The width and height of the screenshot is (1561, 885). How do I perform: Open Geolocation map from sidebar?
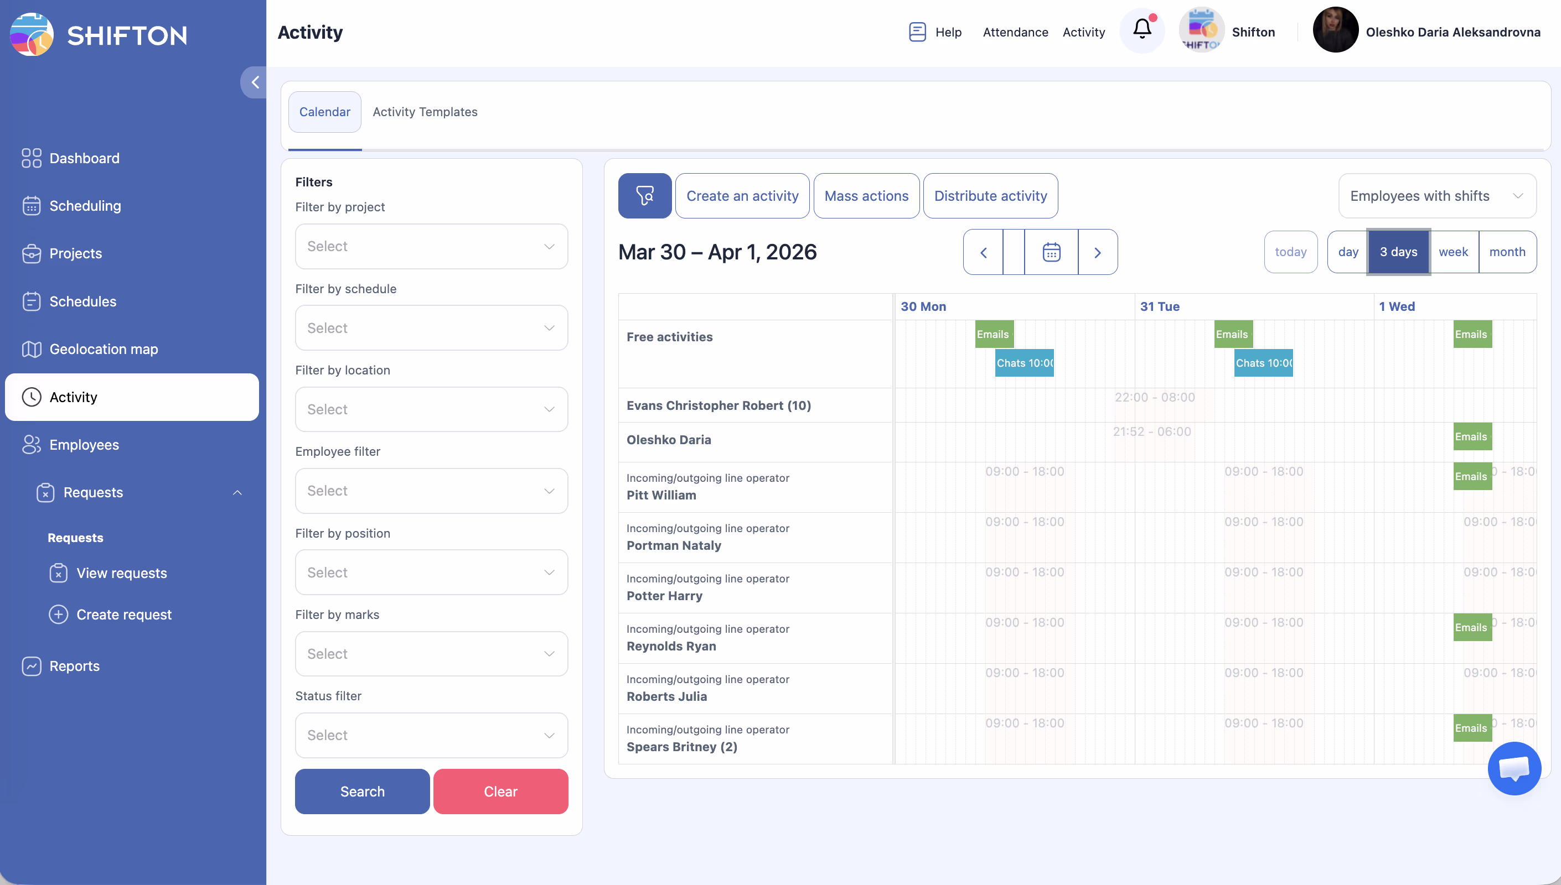click(x=104, y=349)
